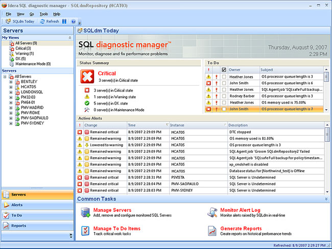Screen dimensions: 332x249
Task: Open the File menu
Action: pos(9,14)
